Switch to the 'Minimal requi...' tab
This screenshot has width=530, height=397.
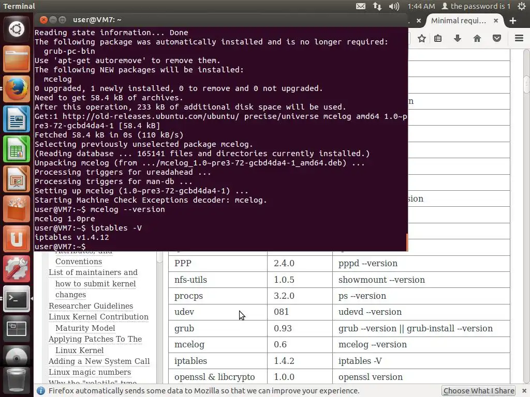459,21
